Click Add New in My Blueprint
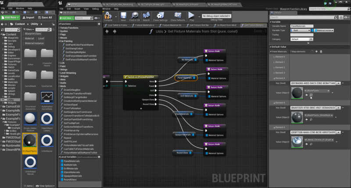The image size is (351, 188). (x=67, y=18)
